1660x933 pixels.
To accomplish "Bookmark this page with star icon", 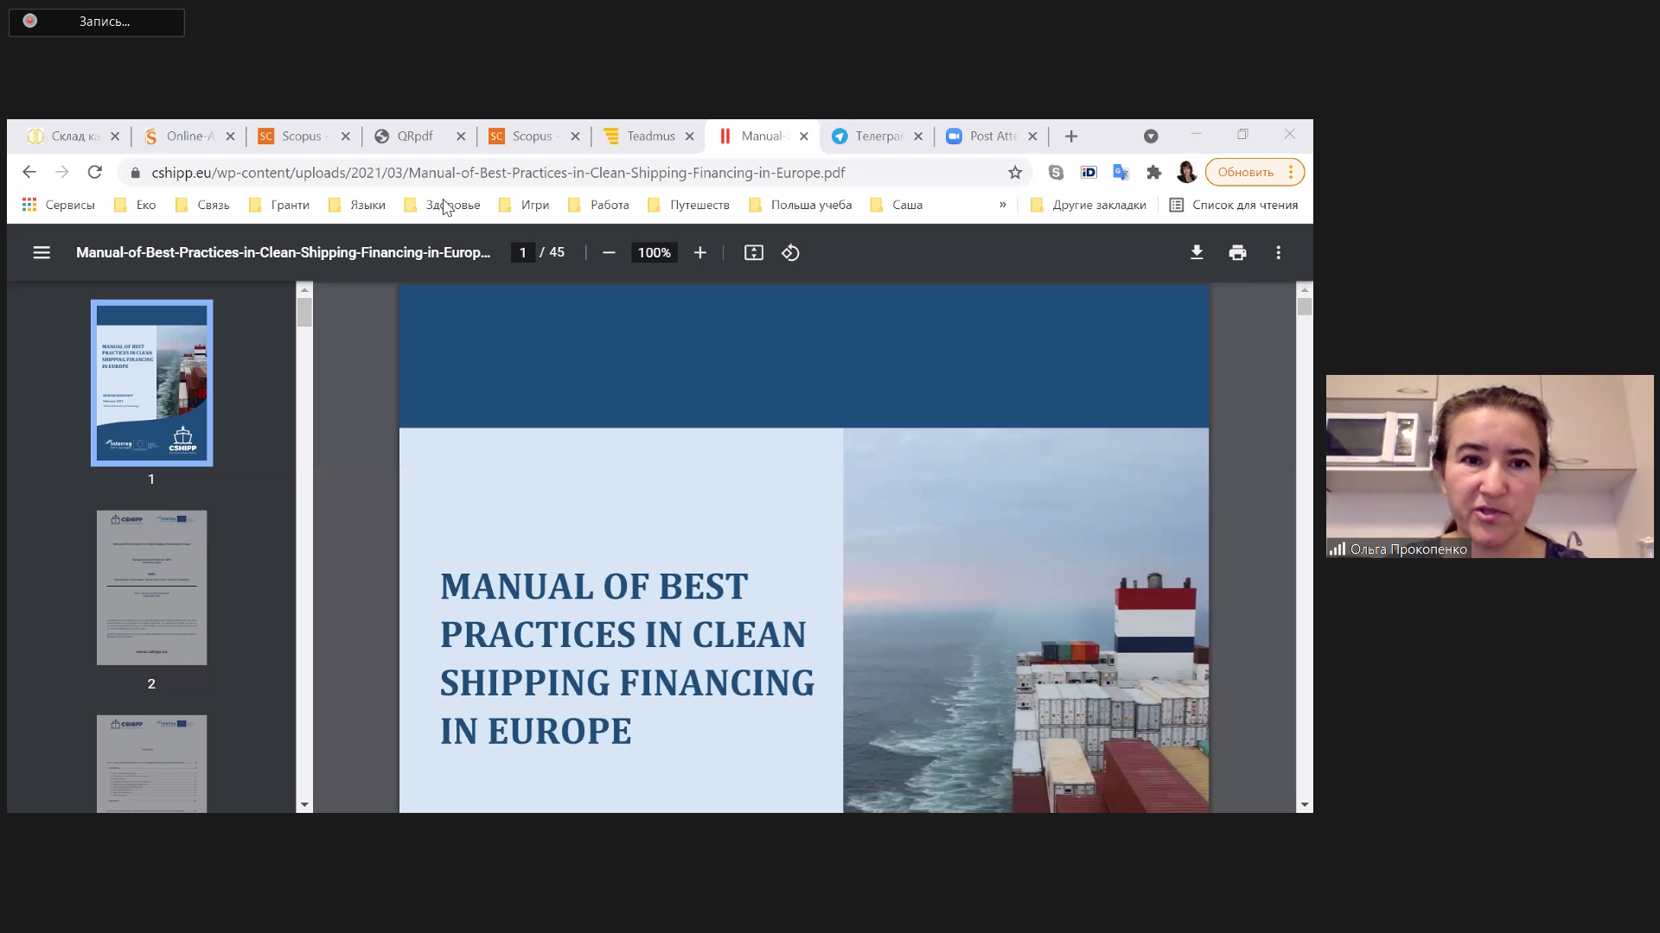I will [1015, 173].
